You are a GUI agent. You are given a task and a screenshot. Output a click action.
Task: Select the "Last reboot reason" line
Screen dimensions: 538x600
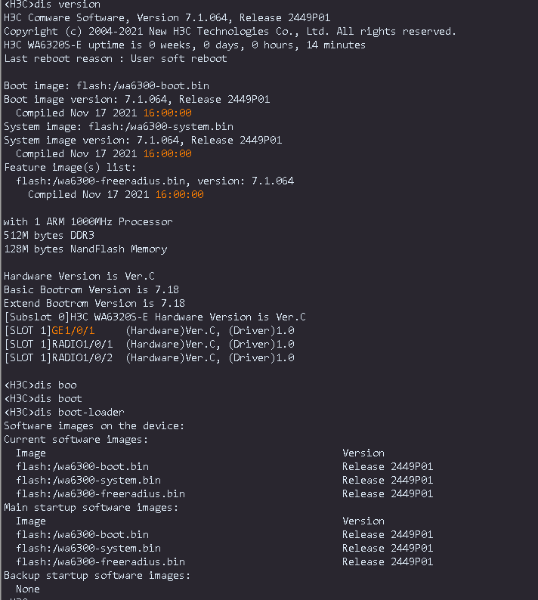click(x=115, y=59)
